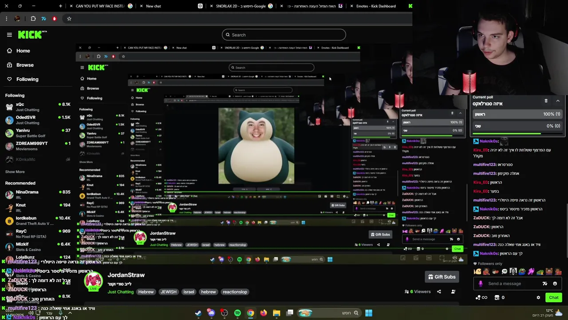Click the 7TV extension toolbar icon
This screenshot has height=320, width=568.
pos(43,19)
